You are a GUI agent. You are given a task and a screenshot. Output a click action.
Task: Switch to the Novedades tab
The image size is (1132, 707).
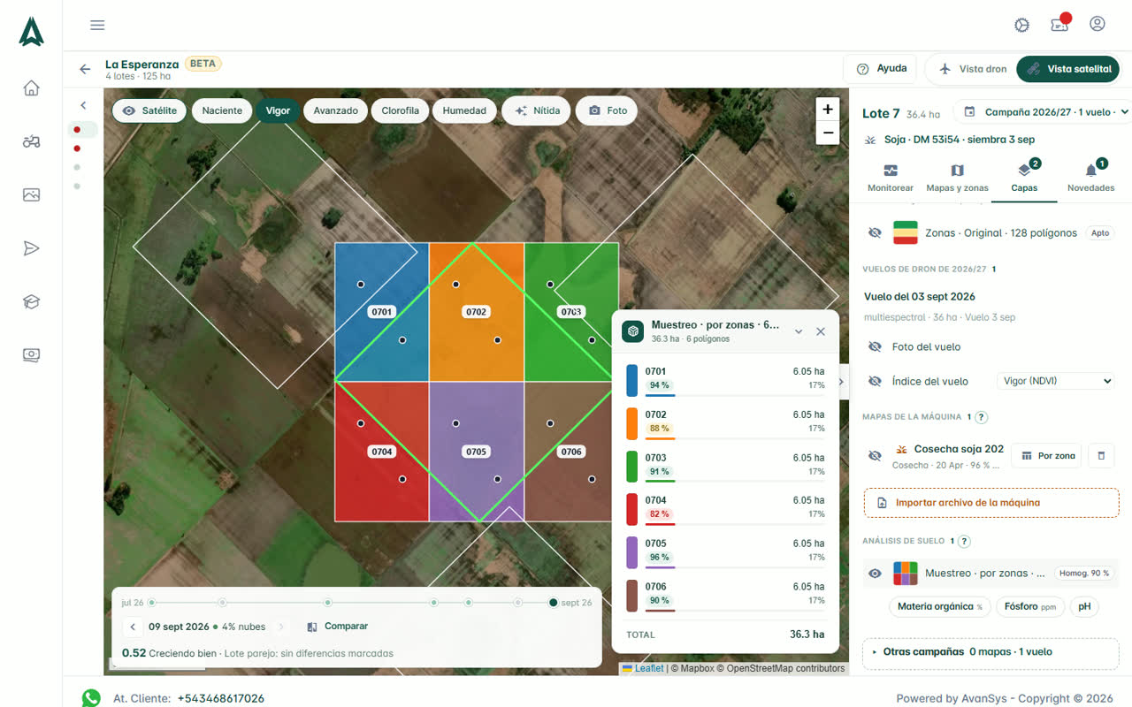pyautogui.click(x=1090, y=178)
